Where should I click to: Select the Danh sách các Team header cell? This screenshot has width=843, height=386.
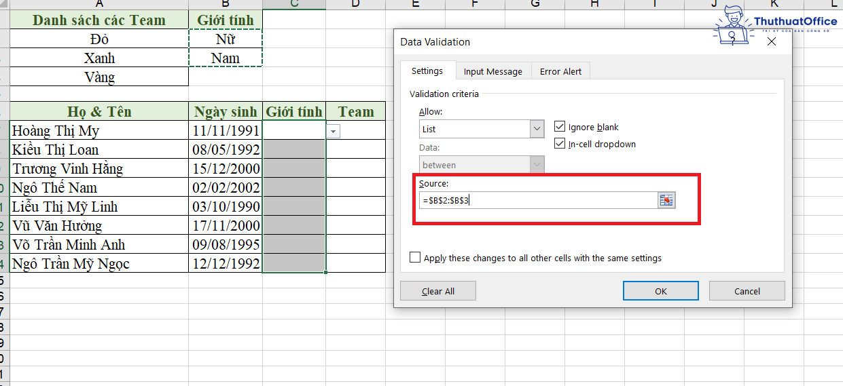pos(99,20)
